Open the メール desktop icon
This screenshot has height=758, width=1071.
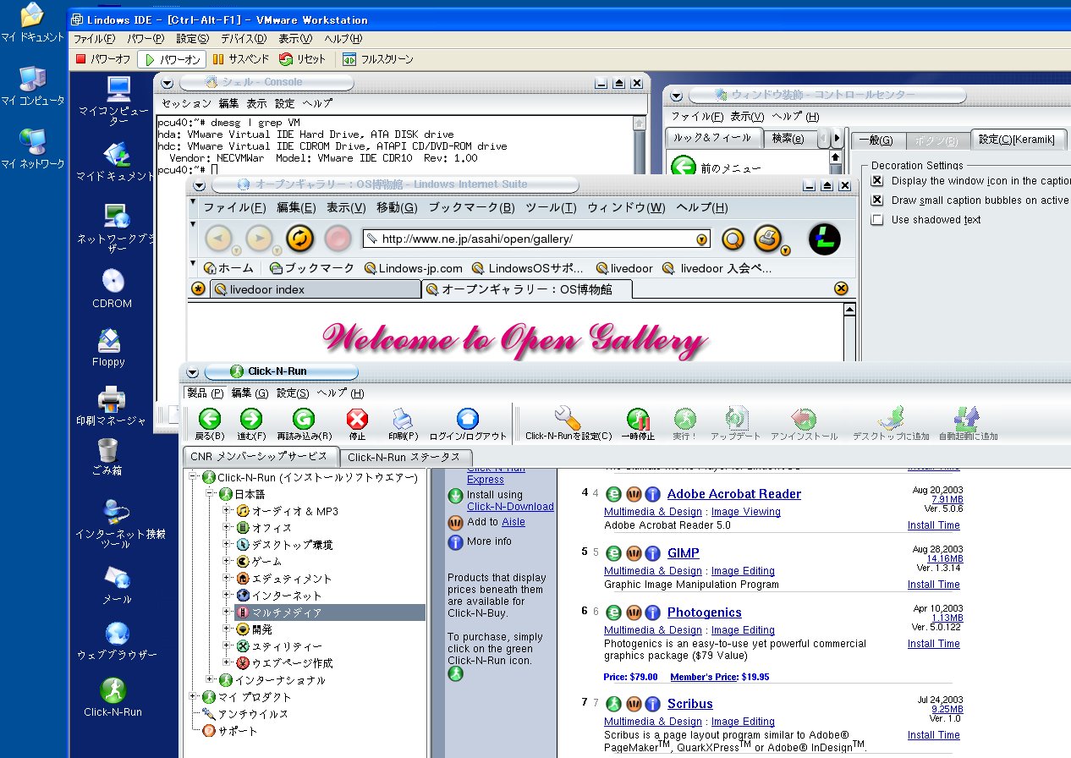coord(117,585)
